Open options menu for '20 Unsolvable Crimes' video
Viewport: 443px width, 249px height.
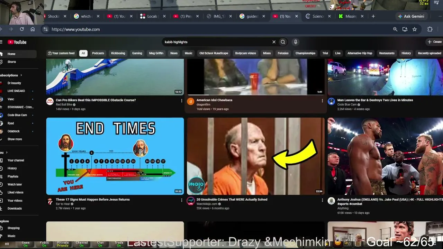[322, 200]
